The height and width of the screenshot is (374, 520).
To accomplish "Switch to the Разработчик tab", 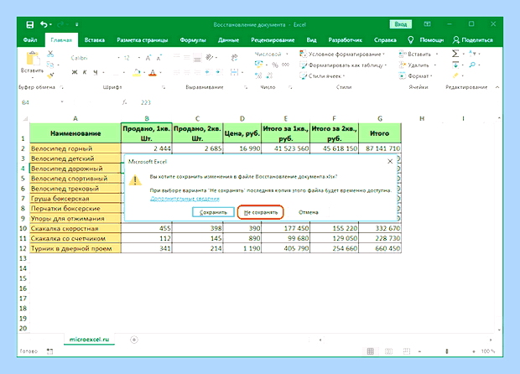I will (346, 39).
